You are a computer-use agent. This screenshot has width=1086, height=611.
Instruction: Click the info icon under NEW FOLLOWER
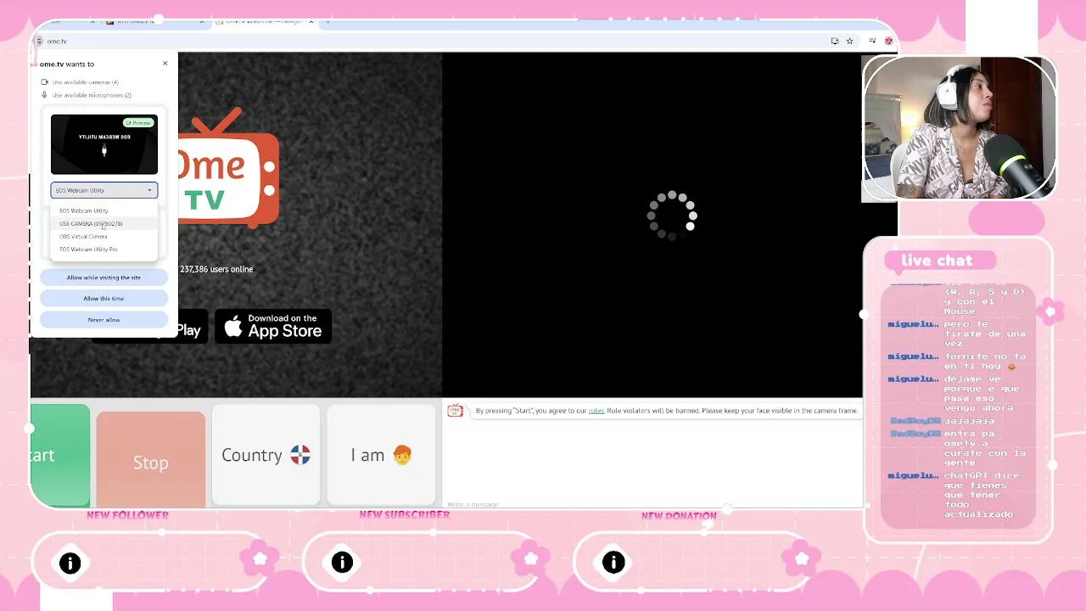70,563
